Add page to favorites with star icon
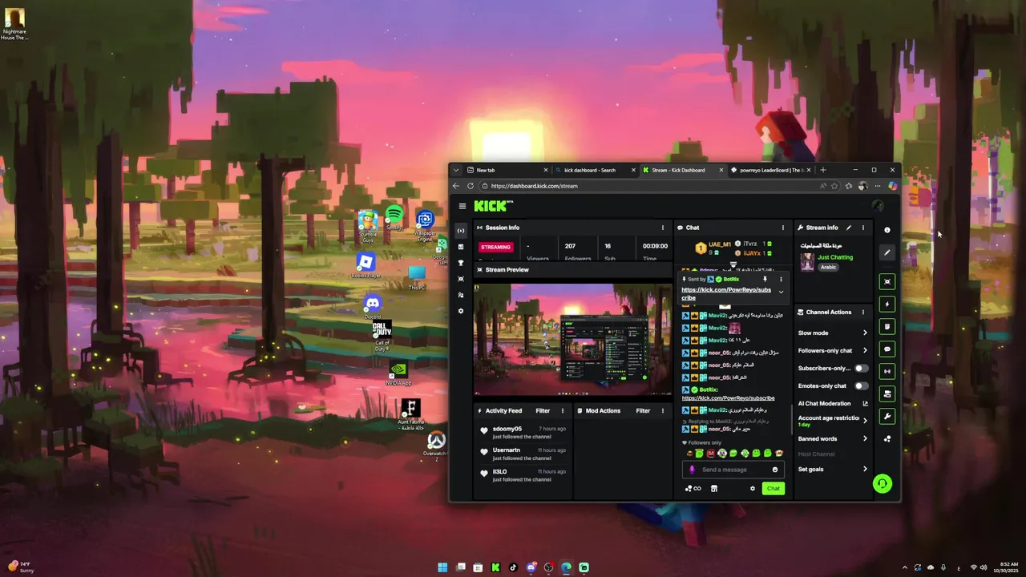 coord(835,186)
